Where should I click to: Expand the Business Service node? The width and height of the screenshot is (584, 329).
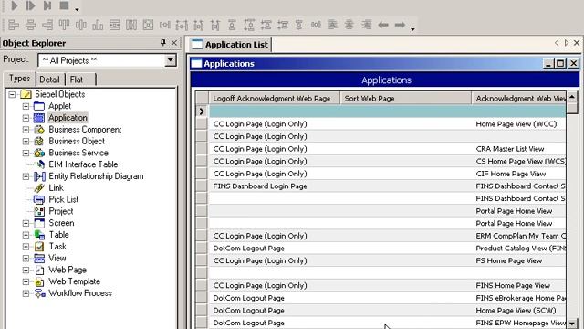[26, 153]
